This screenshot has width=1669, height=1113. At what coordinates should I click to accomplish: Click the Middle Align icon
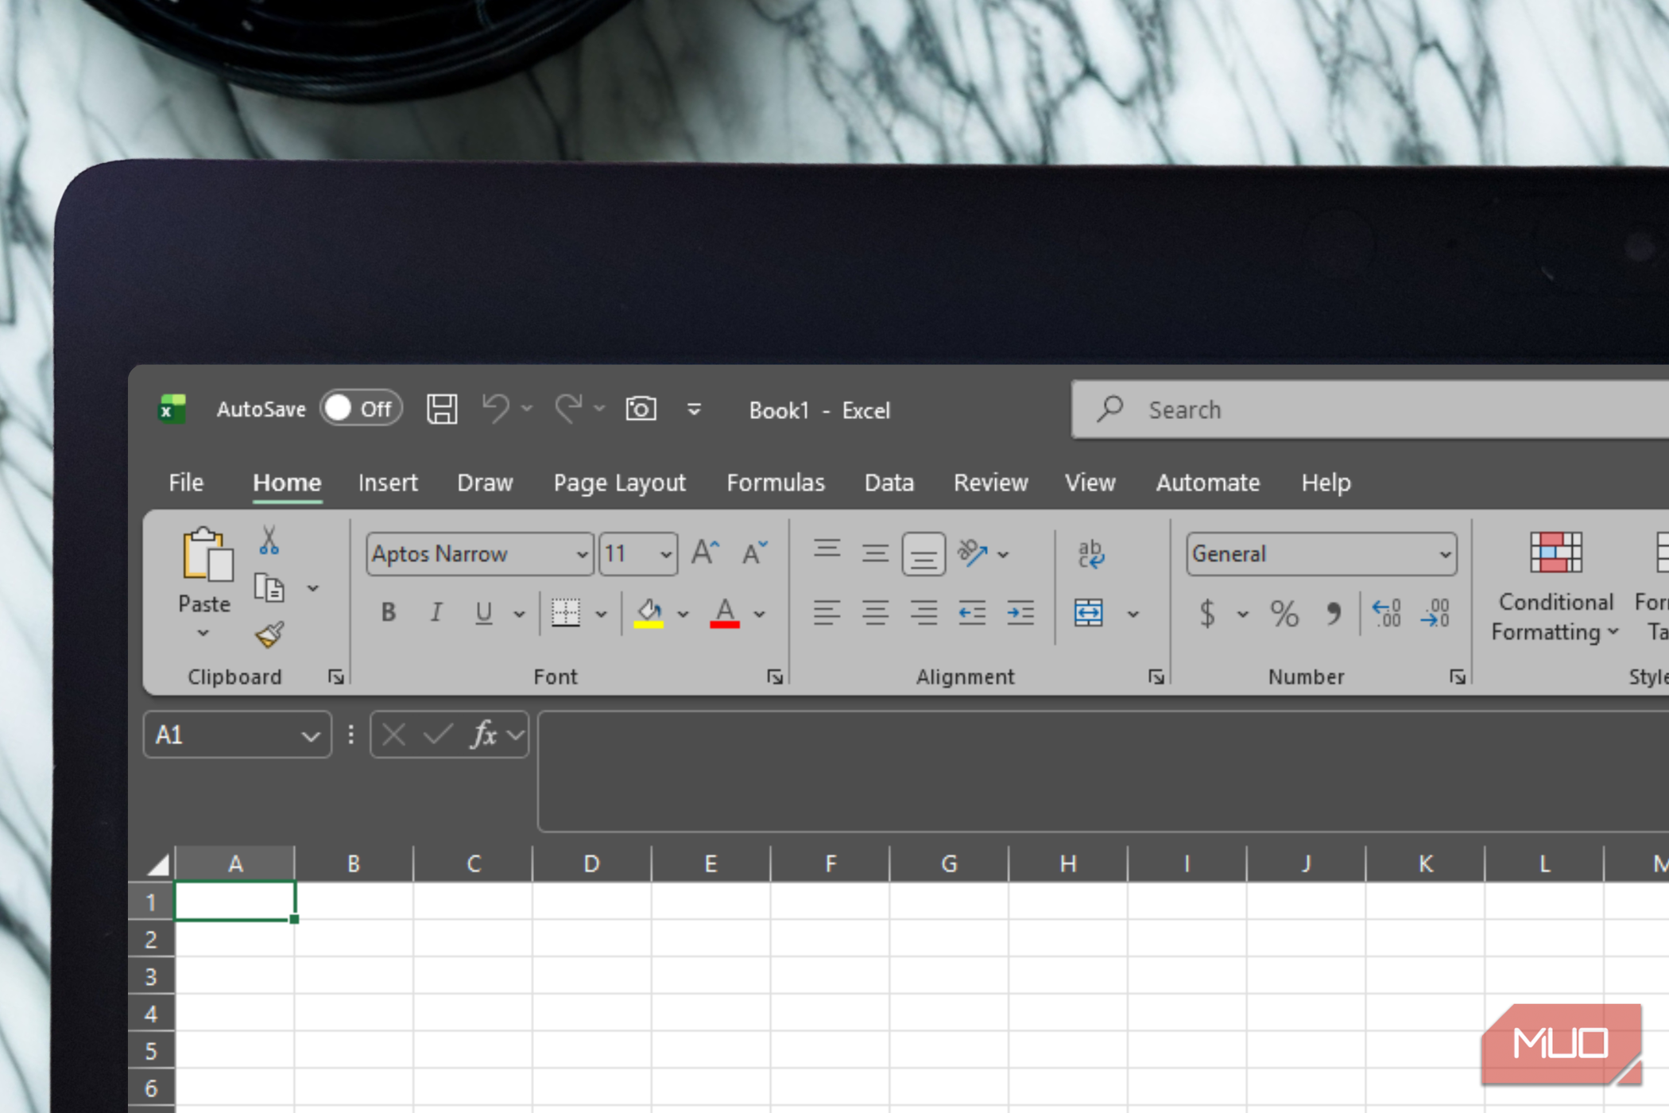click(x=875, y=553)
